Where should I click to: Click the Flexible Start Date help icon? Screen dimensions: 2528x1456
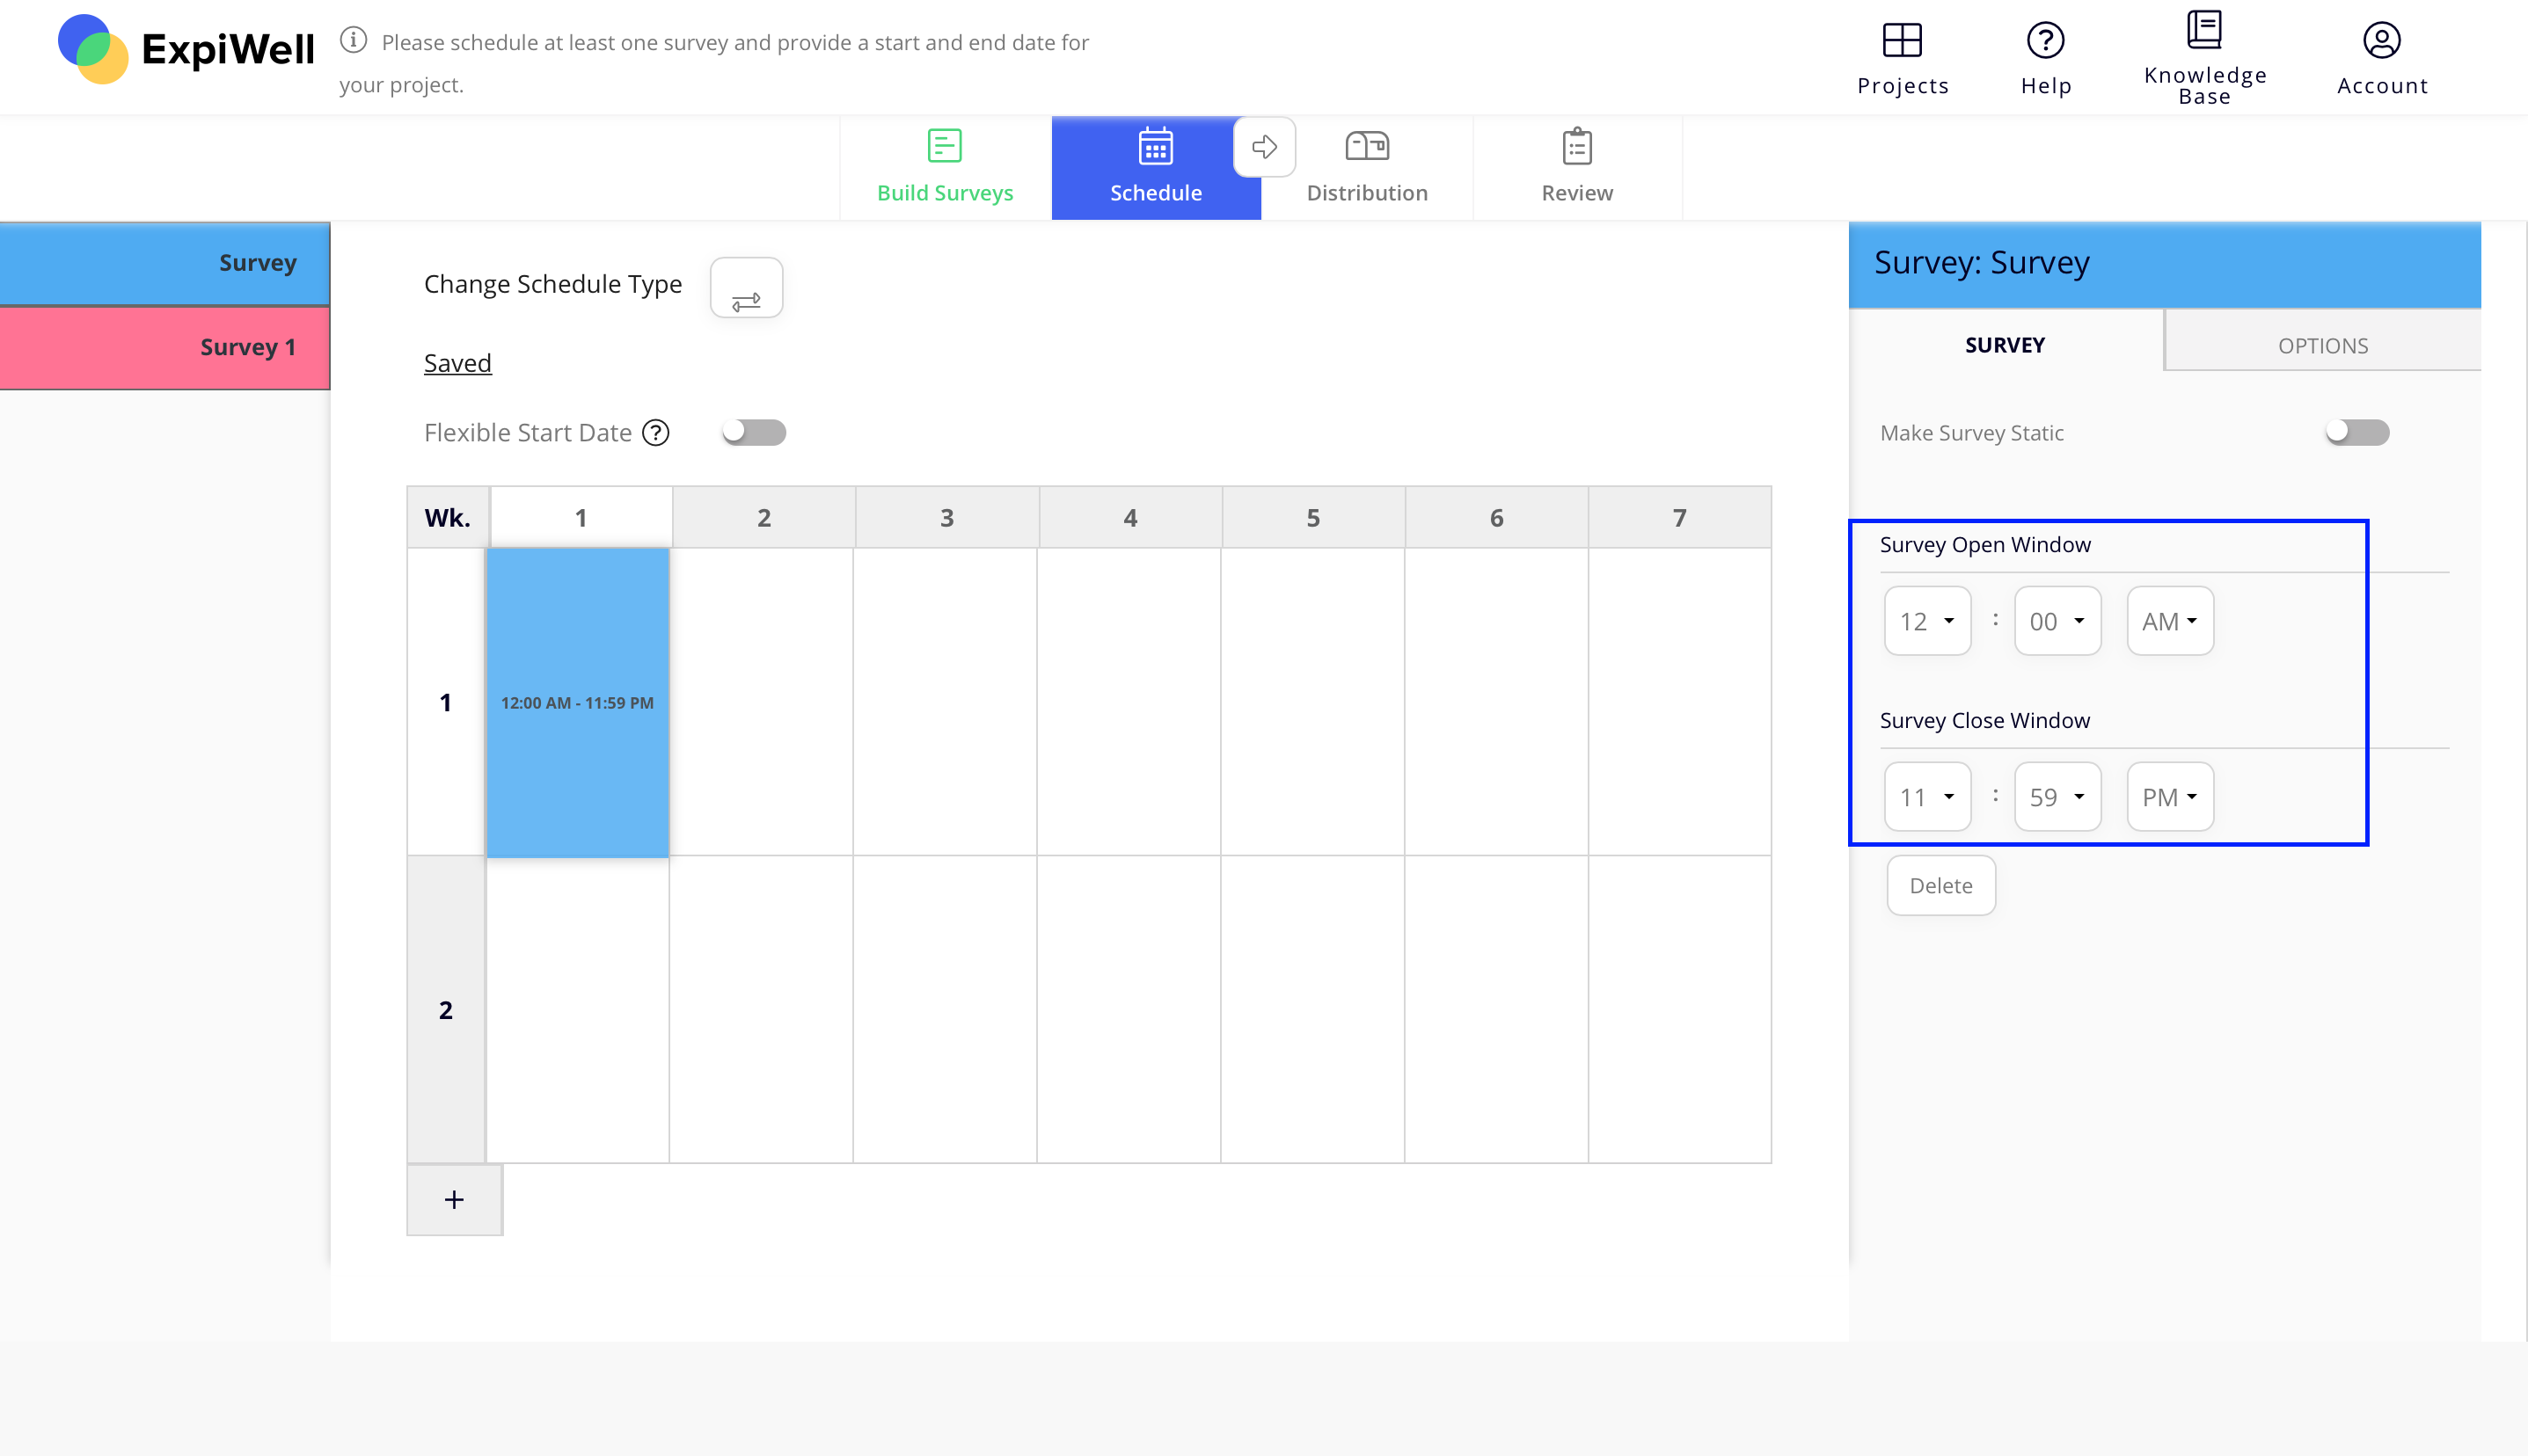(655, 433)
